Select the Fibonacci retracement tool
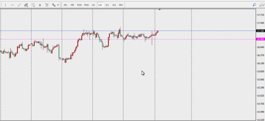Viewport: 265px width, 121px height. pyautogui.click(x=33, y=5)
